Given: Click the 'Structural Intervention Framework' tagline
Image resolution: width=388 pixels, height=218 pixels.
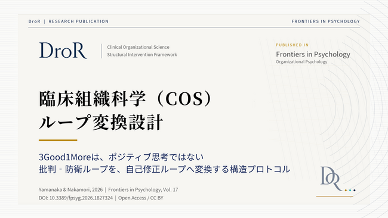Looking at the screenshot, I should (x=142, y=55).
